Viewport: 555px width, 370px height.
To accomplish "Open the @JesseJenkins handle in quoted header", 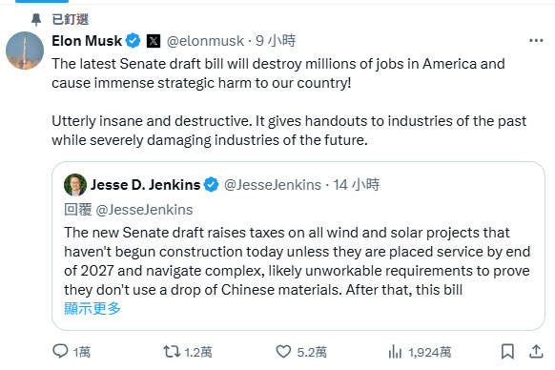I will (x=273, y=185).
